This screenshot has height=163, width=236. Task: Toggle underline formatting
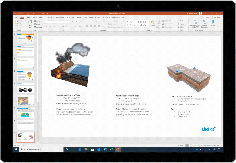point(55,26)
